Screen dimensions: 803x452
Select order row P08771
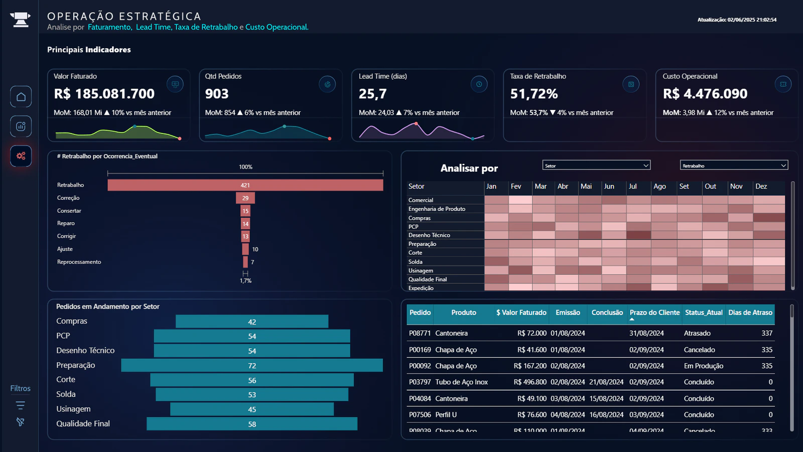point(591,333)
